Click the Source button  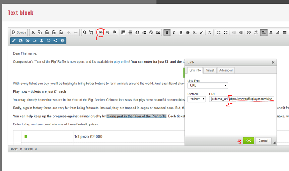click(19, 32)
